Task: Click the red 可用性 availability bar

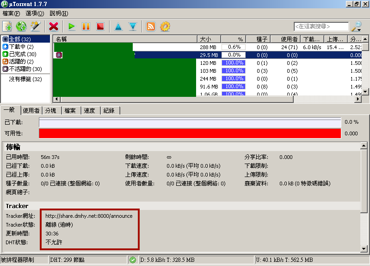Action: [x=190, y=133]
